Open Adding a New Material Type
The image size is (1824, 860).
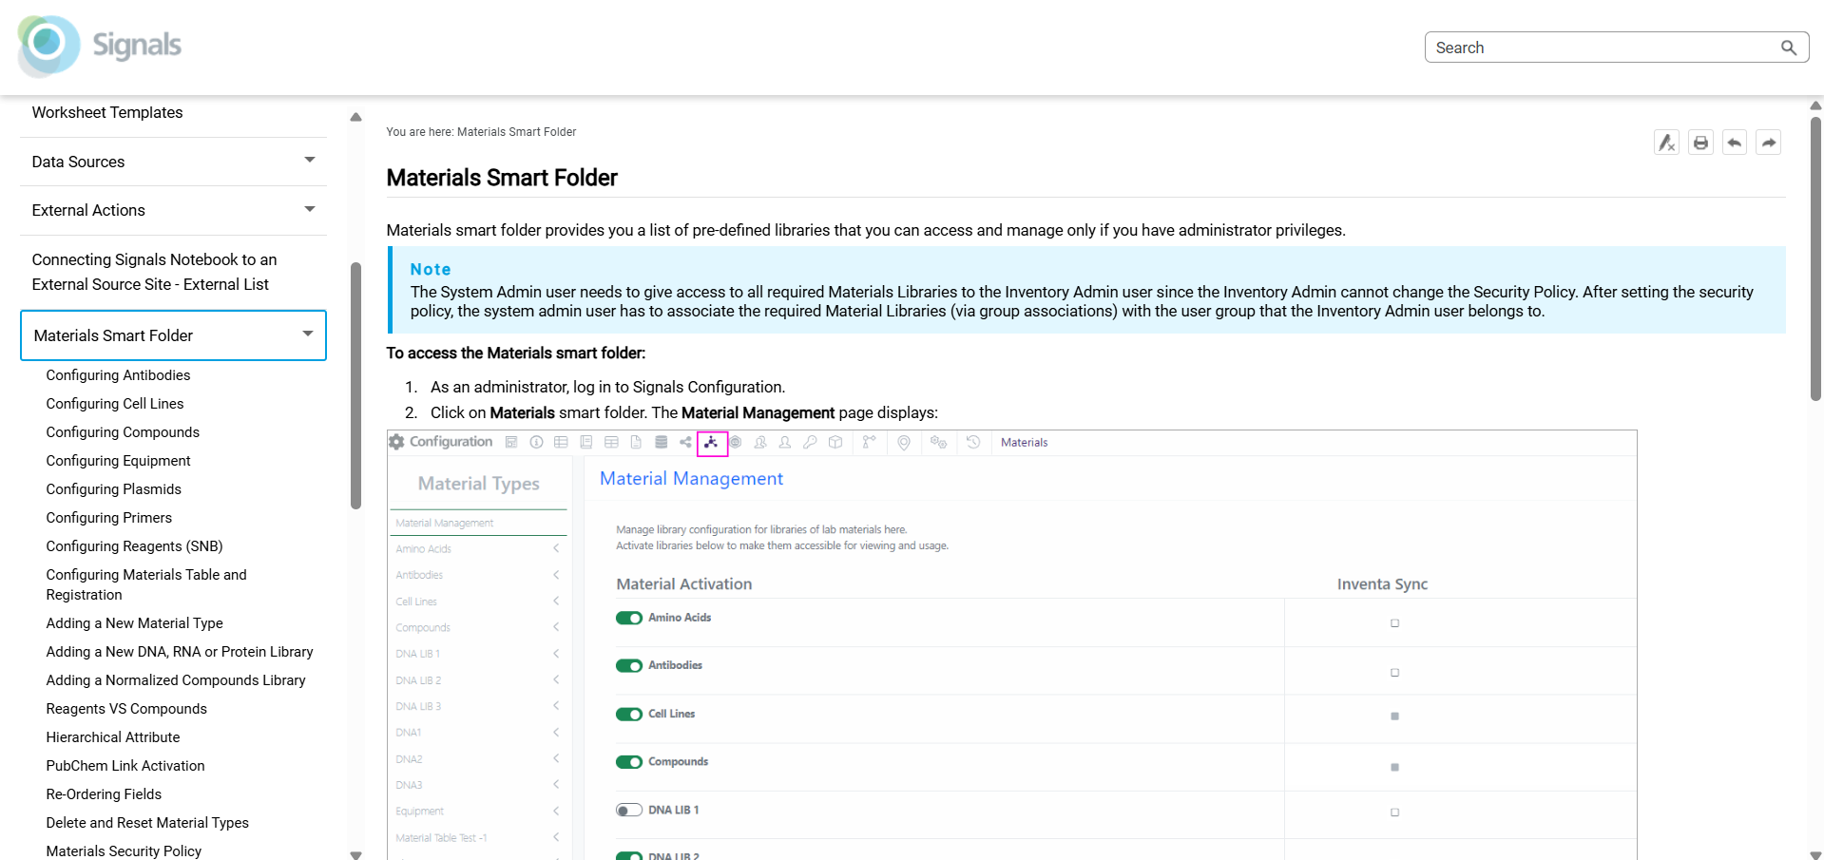(x=134, y=623)
